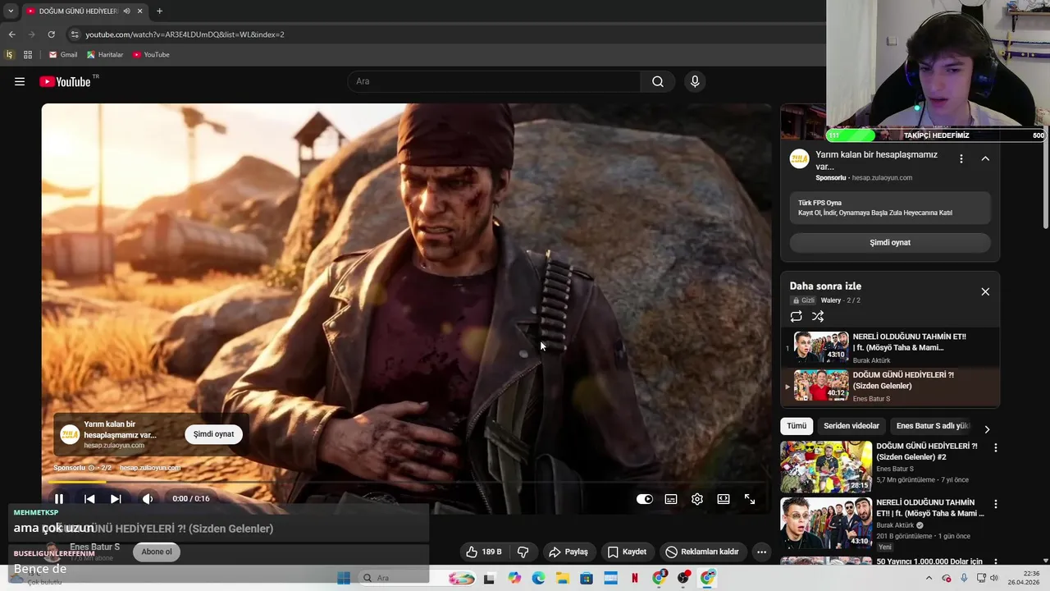Open options for recommended NERELİ OLDUĞUNU TAHMİN
Image resolution: width=1050 pixels, height=591 pixels.
pos(996,504)
